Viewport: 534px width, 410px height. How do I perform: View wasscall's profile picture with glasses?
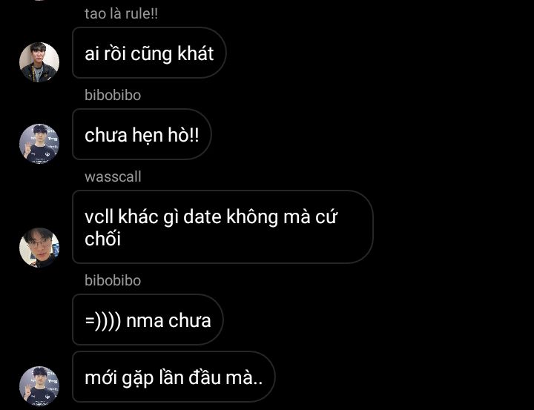(39, 247)
